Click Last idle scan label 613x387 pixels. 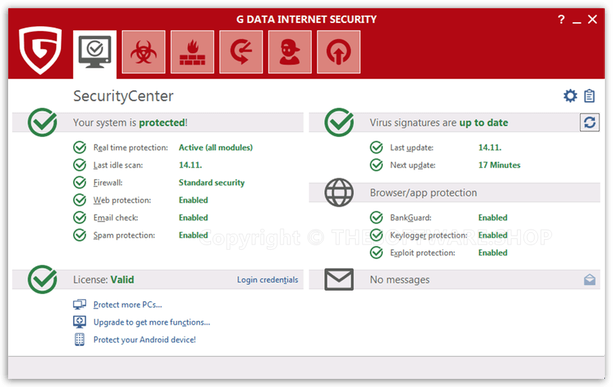[x=118, y=165]
